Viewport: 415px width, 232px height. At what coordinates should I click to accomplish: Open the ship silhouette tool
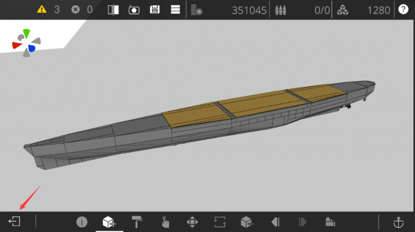point(330,221)
